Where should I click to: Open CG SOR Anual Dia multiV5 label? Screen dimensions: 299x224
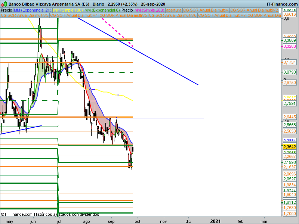[x=123, y=15]
